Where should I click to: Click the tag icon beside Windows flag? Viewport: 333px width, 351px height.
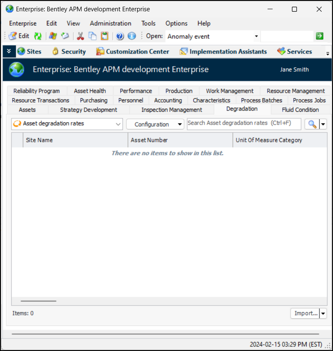(65, 36)
